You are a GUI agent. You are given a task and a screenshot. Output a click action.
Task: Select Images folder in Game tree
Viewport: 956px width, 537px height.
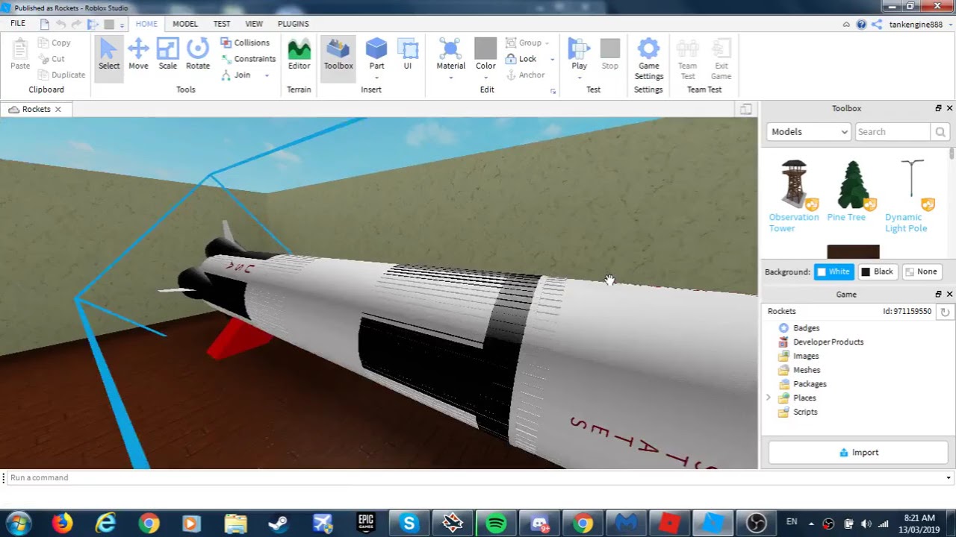[798, 357]
